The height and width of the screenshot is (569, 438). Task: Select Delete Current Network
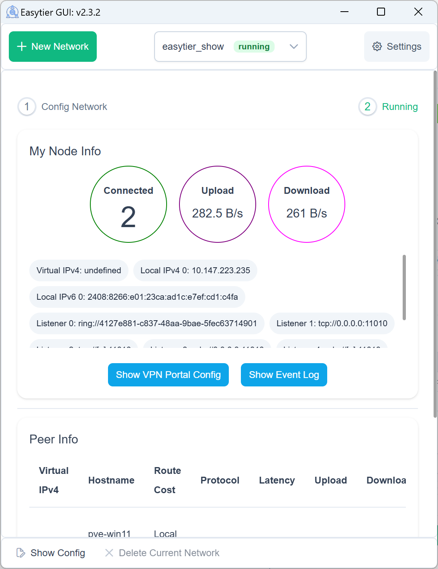tap(169, 553)
